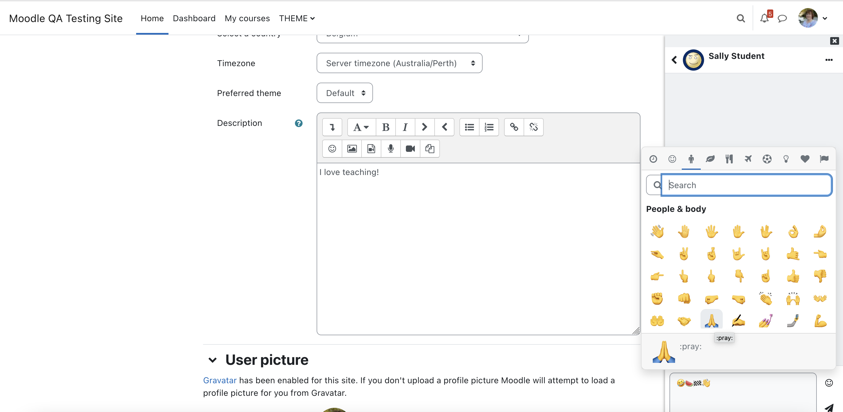Screen dimensions: 843x412
Task: Click inside the Description text area
Action: coord(478,249)
